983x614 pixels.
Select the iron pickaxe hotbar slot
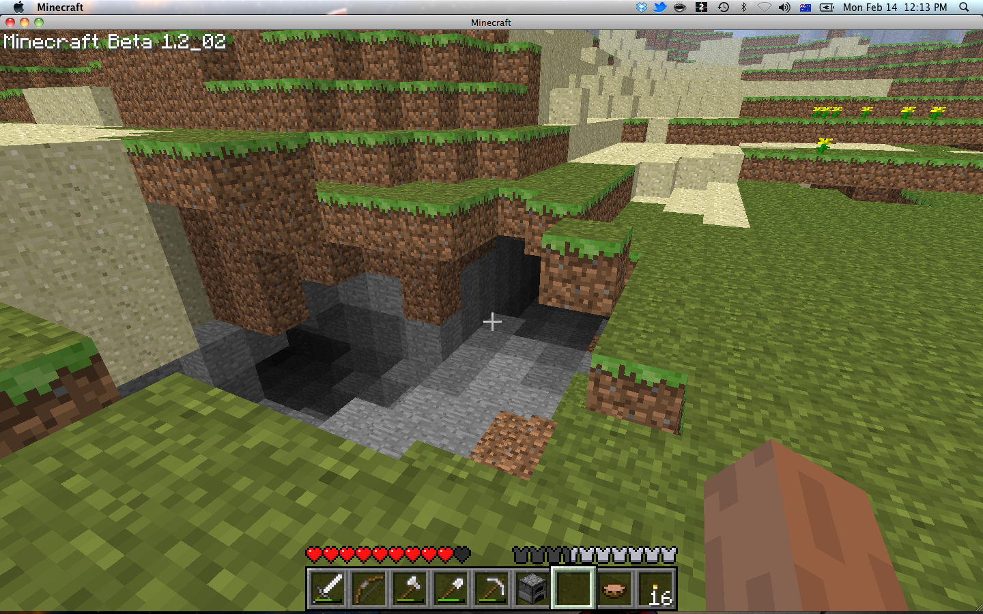491,588
